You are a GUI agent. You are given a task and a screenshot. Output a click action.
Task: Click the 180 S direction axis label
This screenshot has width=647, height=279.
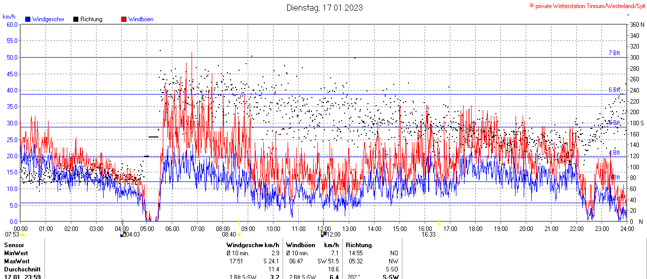(x=637, y=123)
